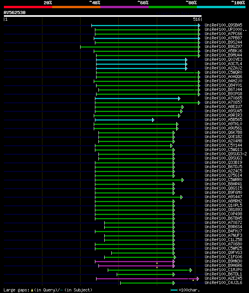Image resolution: width=249 pixels, height=293 pixels.
Task: Open the UniRef100_C5WRR0 label
Action: coord(223,180)
